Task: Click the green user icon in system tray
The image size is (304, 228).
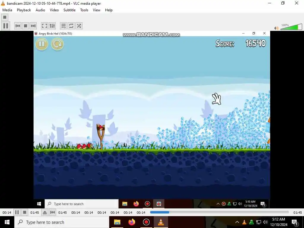Action: (x=251, y=222)
